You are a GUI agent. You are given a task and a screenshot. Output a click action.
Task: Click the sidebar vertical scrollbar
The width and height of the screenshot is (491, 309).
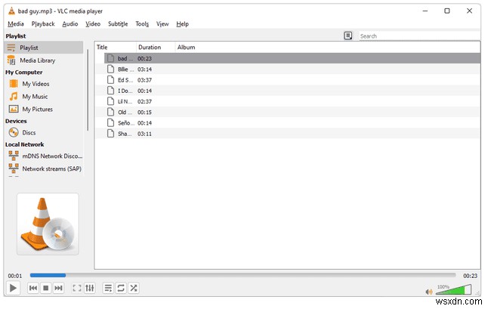point(88,90)
